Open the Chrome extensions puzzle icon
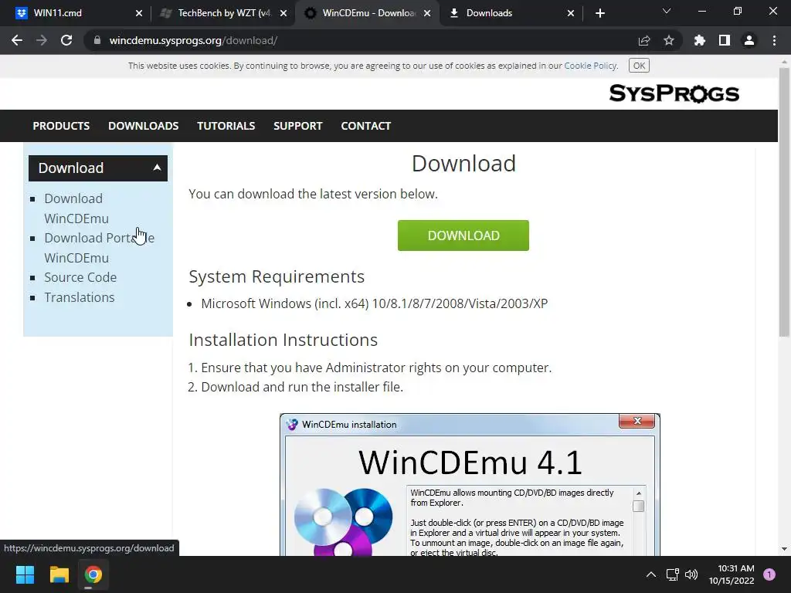This screenshot has height=593, width=791. [x=699, y=40]
